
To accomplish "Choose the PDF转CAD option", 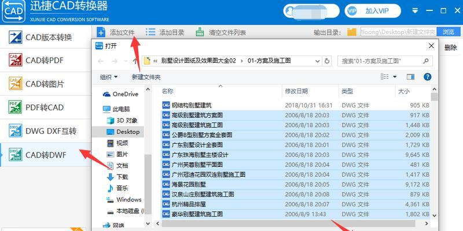I will point(45,107).
